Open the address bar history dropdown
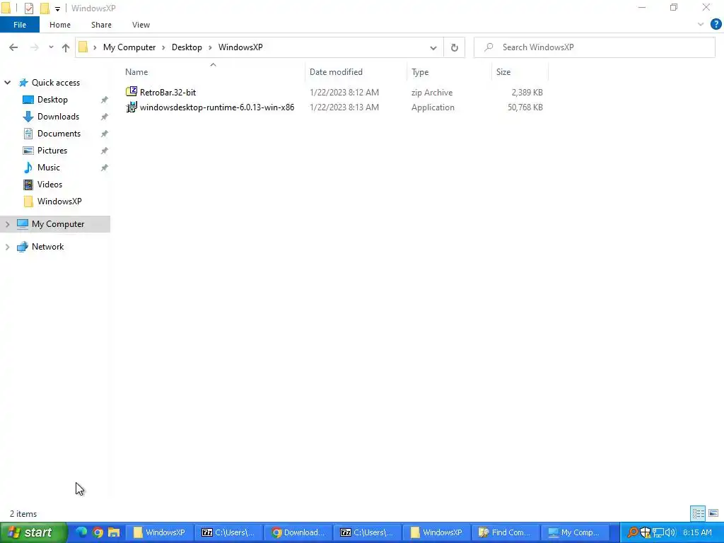The width and height of the screenshot is (724, 543). (433, 47)
